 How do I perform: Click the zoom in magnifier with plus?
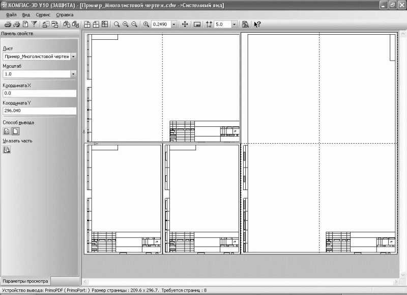126,24
